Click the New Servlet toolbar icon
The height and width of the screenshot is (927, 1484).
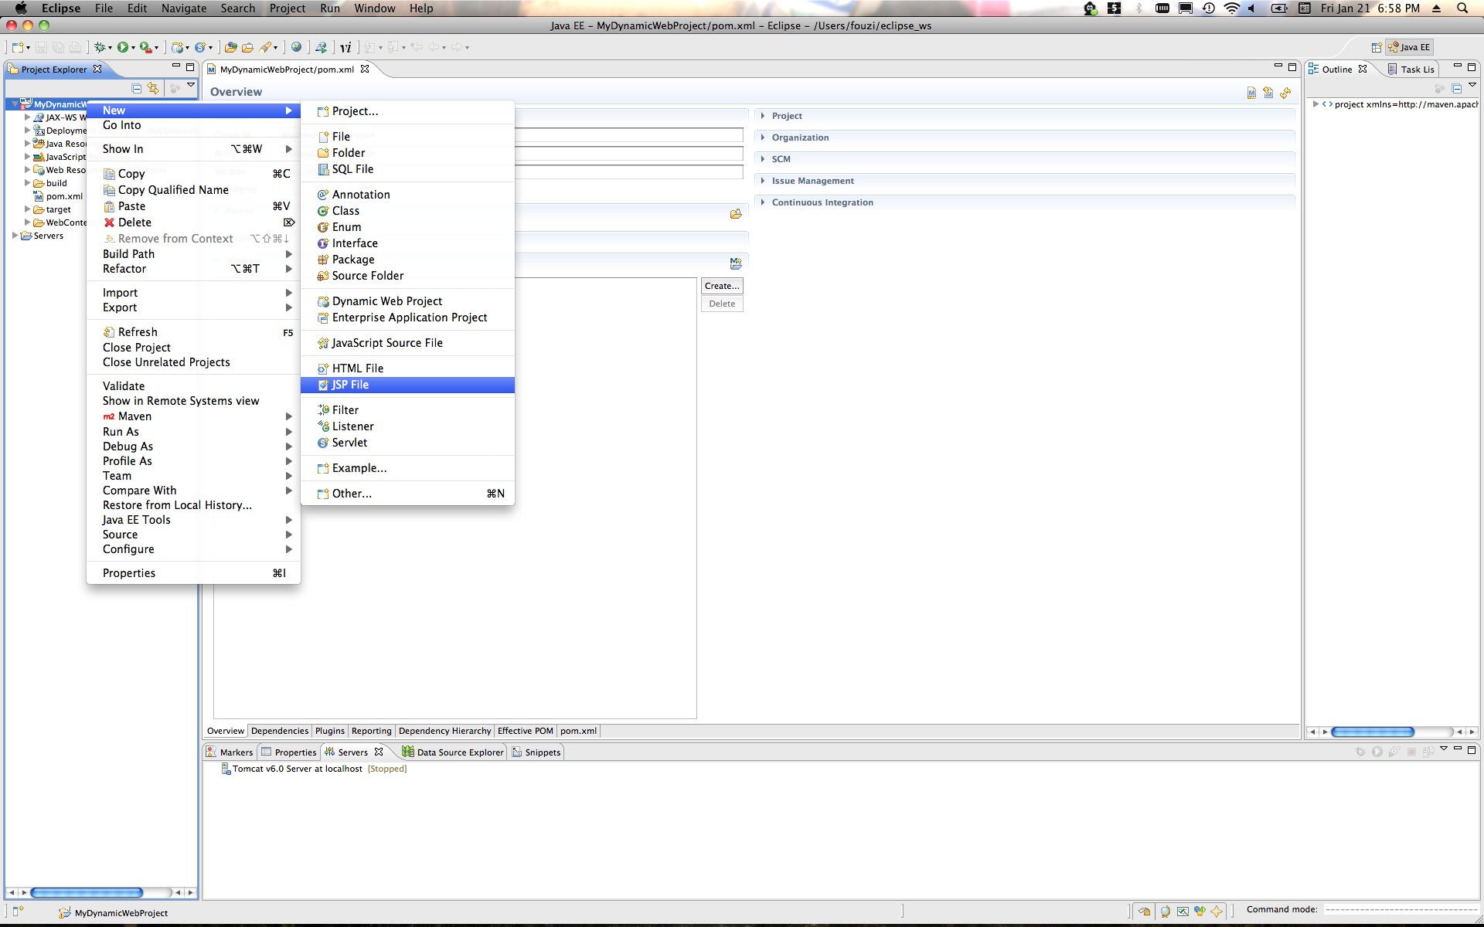click(200, 47)
